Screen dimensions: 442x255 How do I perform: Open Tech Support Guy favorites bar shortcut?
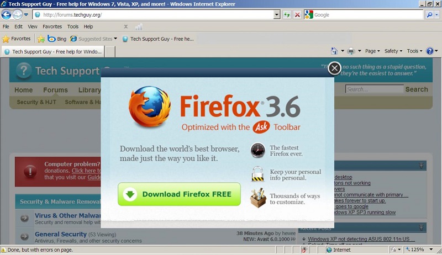pyautogui.click(x=158, y=39)
